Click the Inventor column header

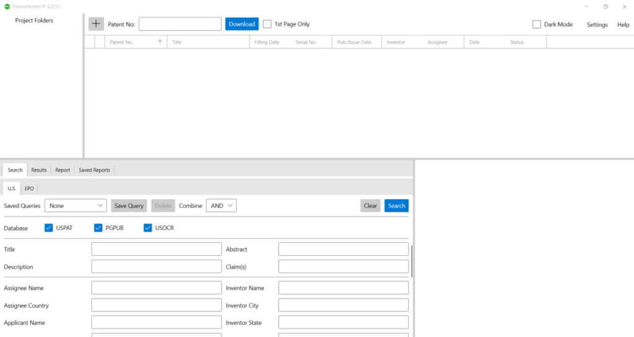click(396, 42)
